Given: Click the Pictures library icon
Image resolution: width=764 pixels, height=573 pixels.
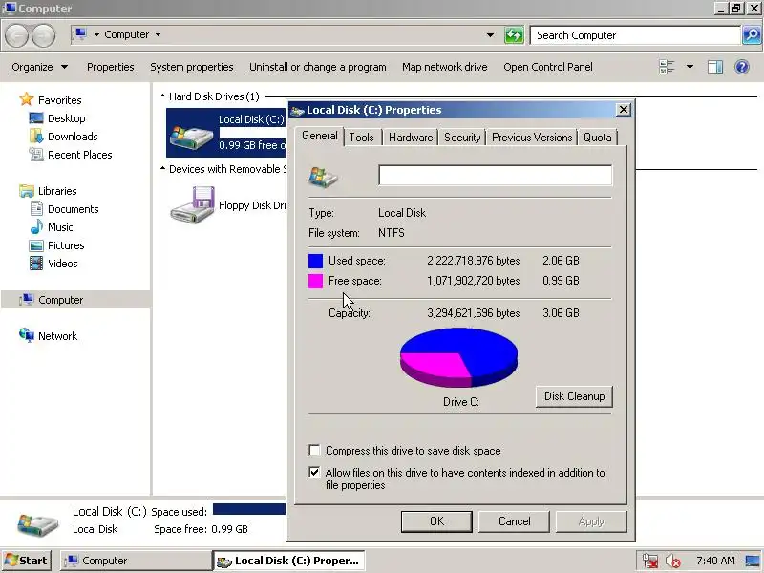Looking at the screenshot, I should click(x=36, y=245).
